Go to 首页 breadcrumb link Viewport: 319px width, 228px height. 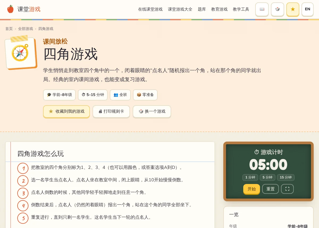tap(9, 29)
